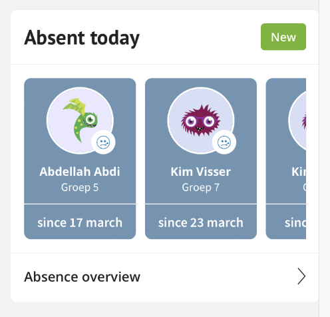Click the sick face badge on Kim Visser's avatar
Image resolution: width=330 pixels, height=317 pixels.
click(x=224, y=143)
